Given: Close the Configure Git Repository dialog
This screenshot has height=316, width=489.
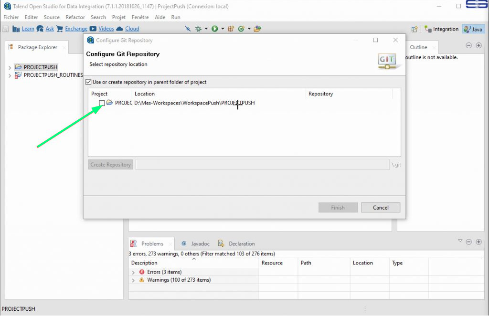Looking at the screenshot, I should point(395,40).
